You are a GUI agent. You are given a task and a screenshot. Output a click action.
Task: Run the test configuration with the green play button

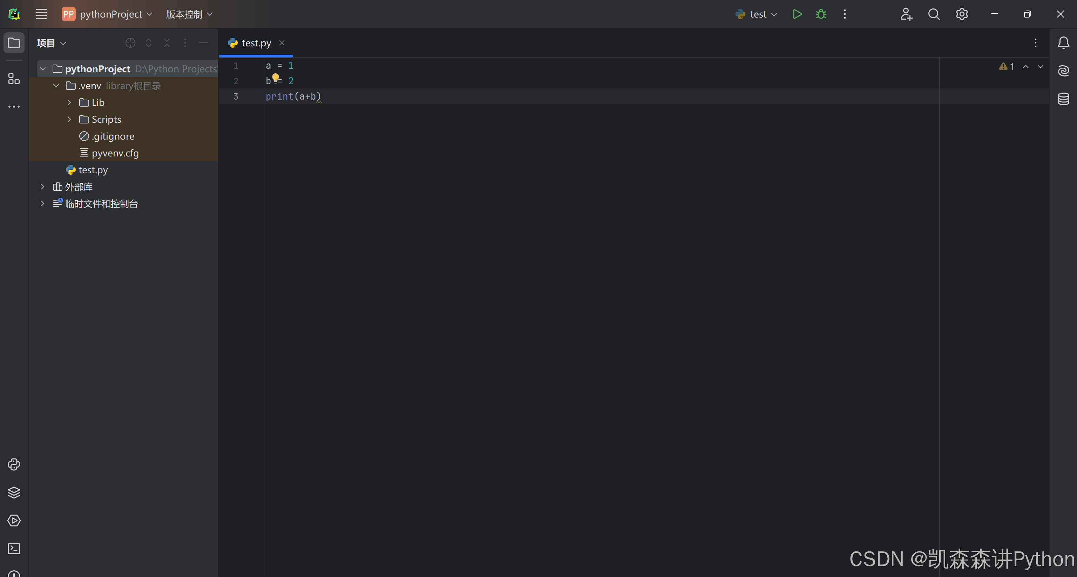pos(797,14)
